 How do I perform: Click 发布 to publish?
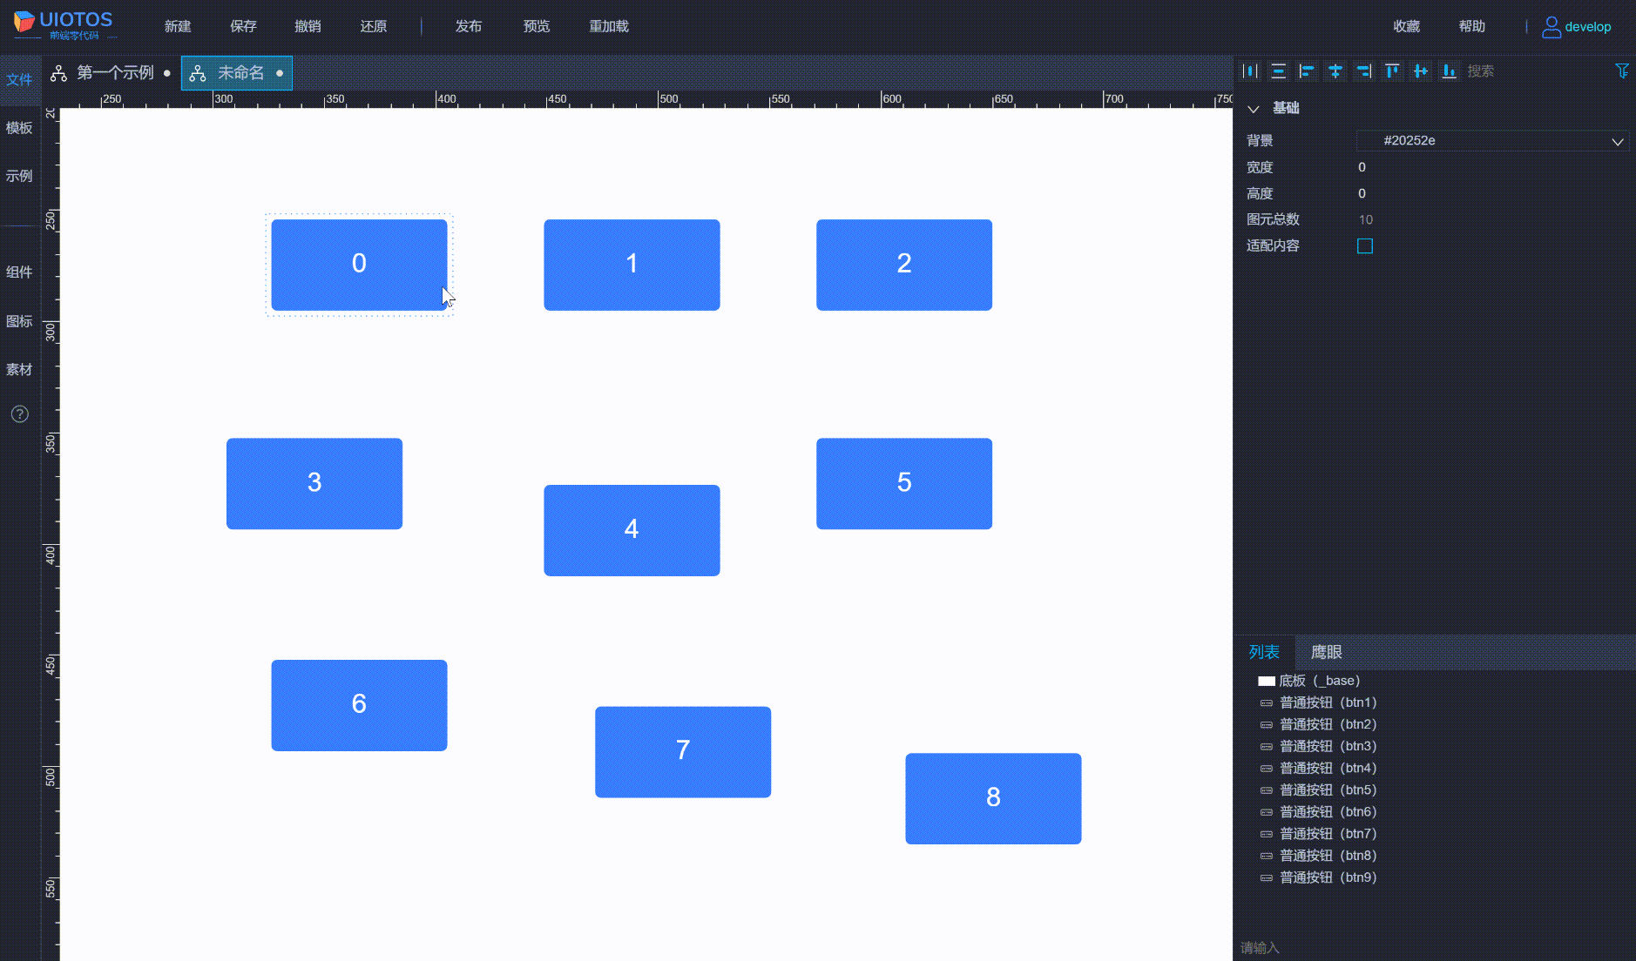point(469,27)
